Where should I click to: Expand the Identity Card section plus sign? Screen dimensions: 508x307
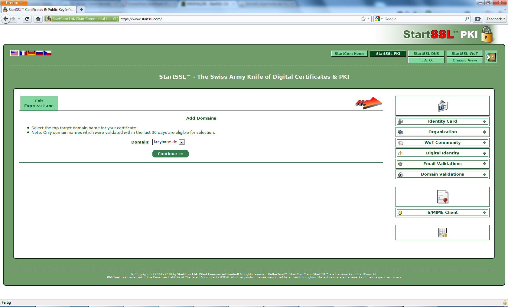pos(485,121)
